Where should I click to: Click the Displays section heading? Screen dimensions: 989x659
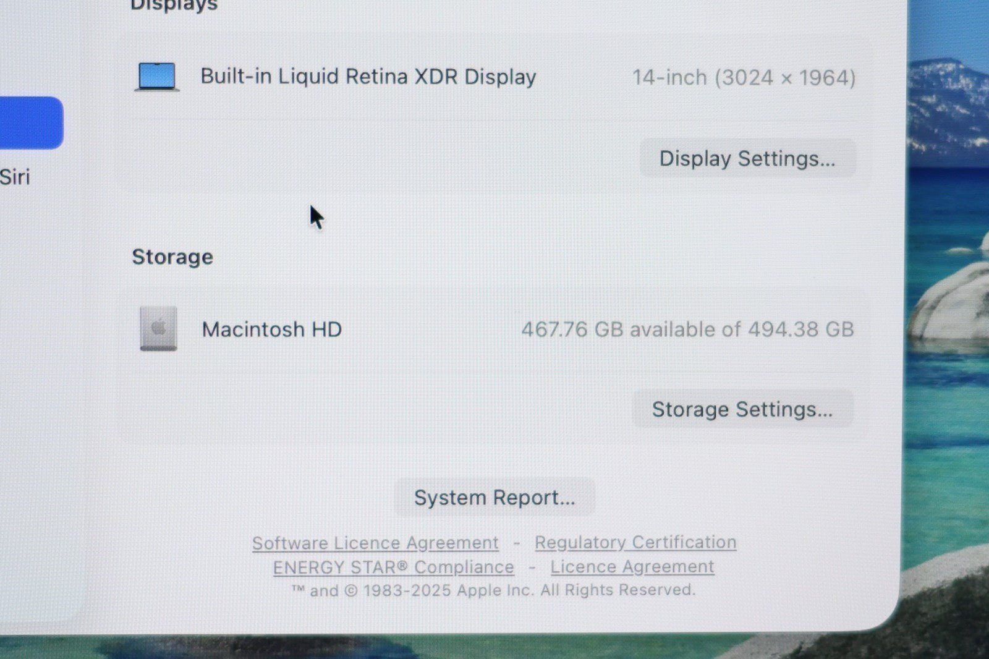coord(174,6)
